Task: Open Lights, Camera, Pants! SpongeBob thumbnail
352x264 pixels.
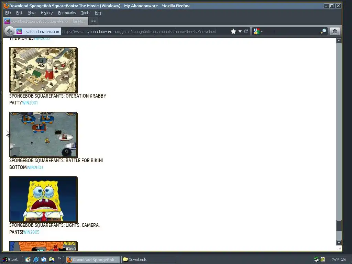Action: click(43, 199)
